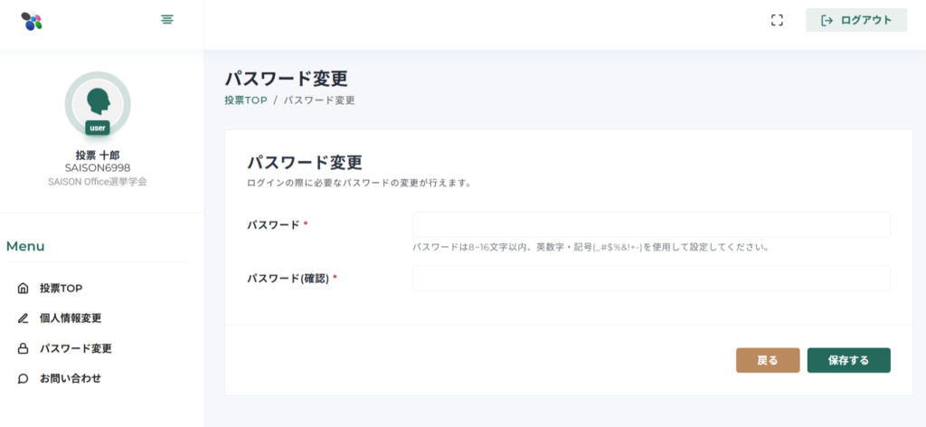This screenshot has height=427, width=926.
Task: Focus the パスワード input field
Action: pyautogui.click(x=651, y=225)
